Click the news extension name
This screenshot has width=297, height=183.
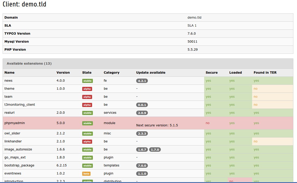pos(8,81)
